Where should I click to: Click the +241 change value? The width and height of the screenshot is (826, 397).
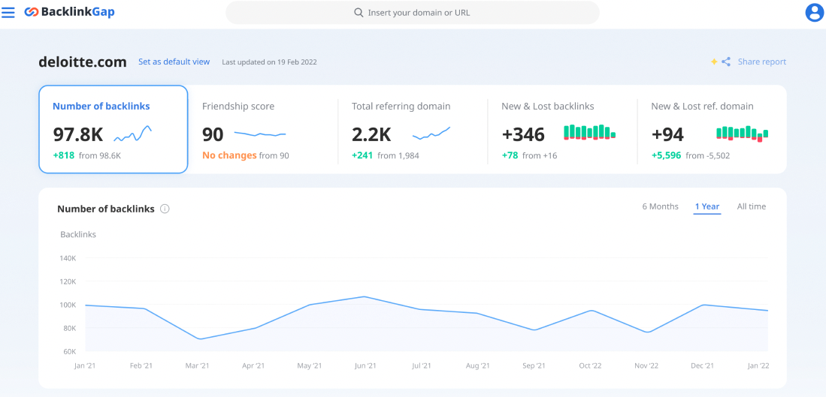tap(363, 155)
